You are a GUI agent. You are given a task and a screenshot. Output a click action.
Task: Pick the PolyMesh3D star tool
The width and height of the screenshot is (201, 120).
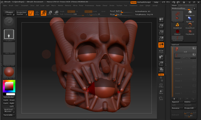tap(190, 32)
